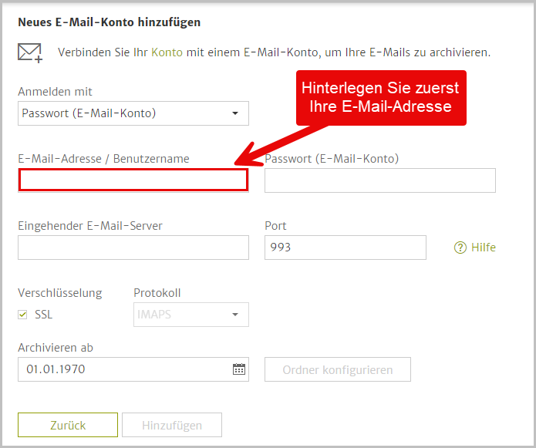The image size is (536, 448).
Task: Open calendar picker in Archivieren ab field
Action: tap(239, 369)
